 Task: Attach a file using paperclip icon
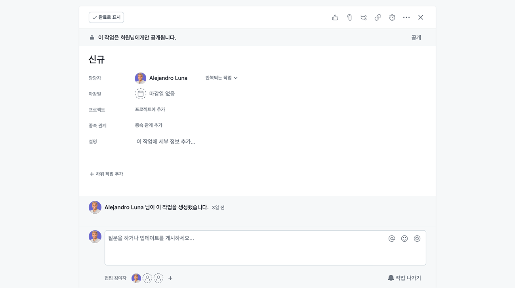349,17
